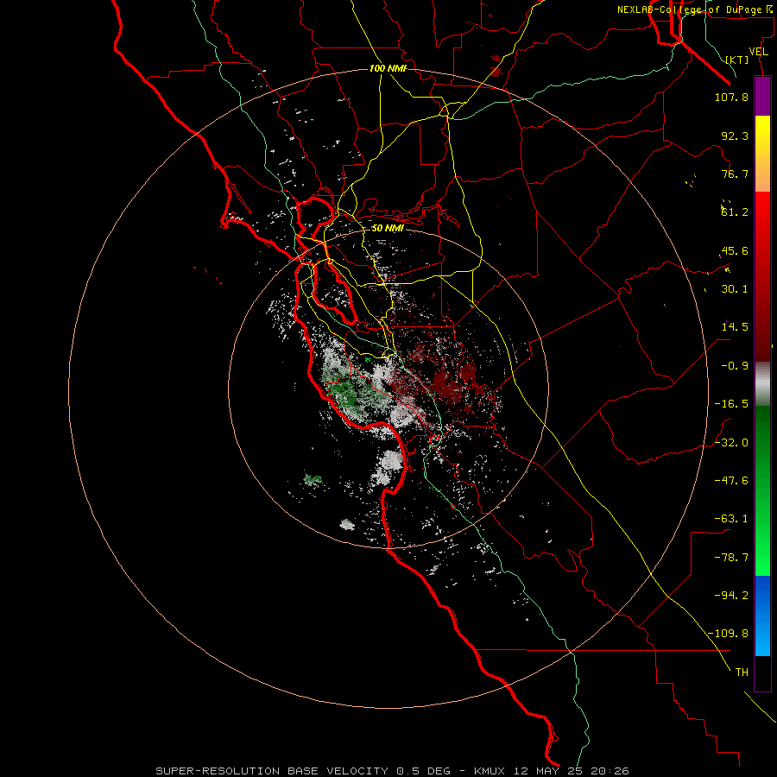Click the -32.0 legend value

[731, 443]
